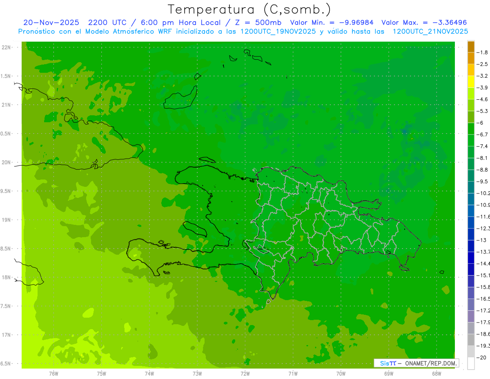
Task: Click the "-9.5" colorbar value
Action: [482, 182]
